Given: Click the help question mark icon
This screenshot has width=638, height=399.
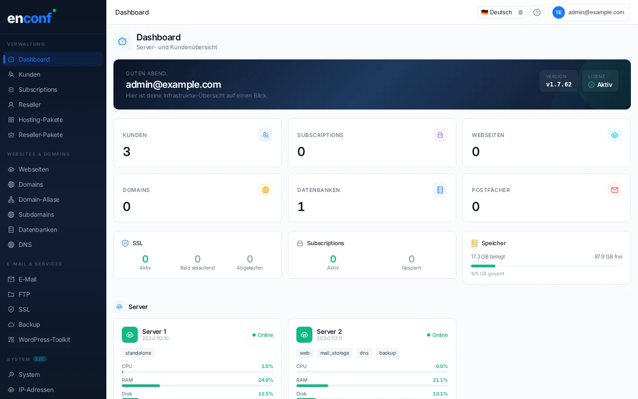Looking at the screenshot, I should [x=537, y=12].
